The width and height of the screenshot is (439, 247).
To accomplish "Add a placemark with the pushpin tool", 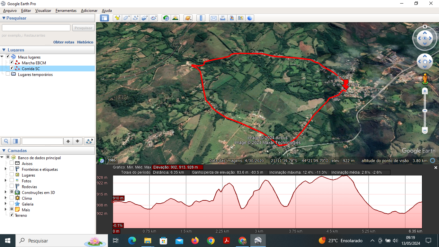I will click(x=117, y=18).
